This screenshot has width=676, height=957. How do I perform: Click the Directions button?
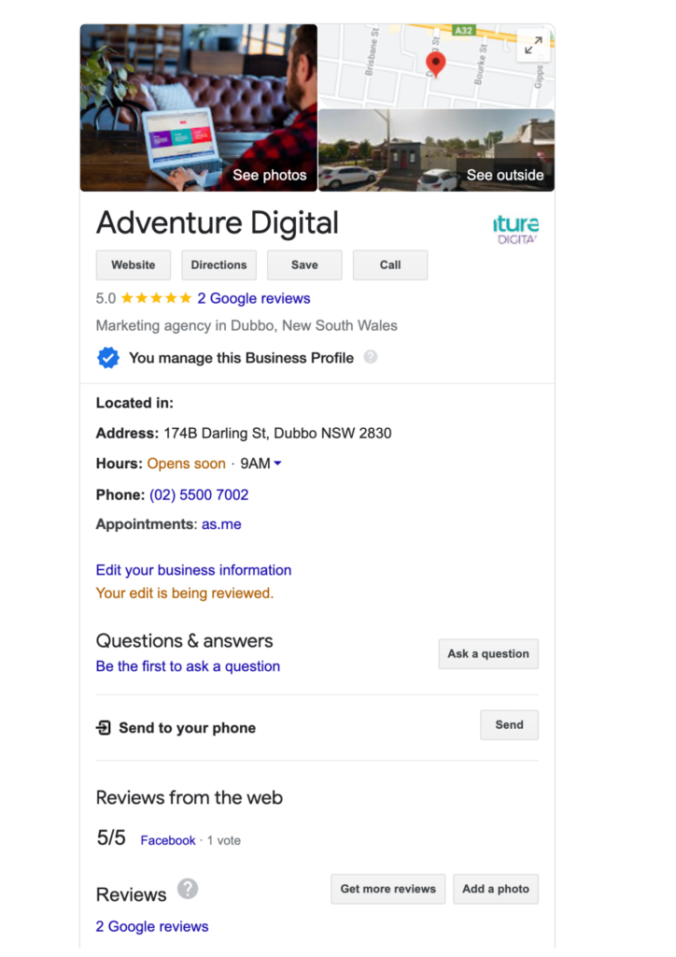pos(218,264)
